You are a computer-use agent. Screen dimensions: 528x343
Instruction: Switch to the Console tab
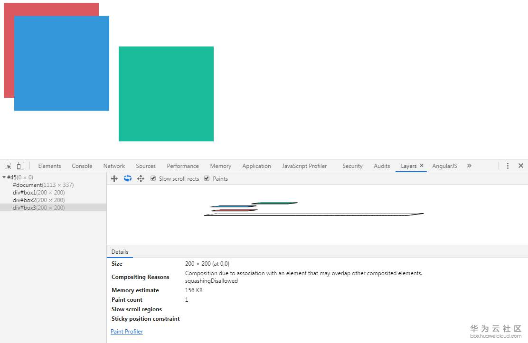point(82,166)
